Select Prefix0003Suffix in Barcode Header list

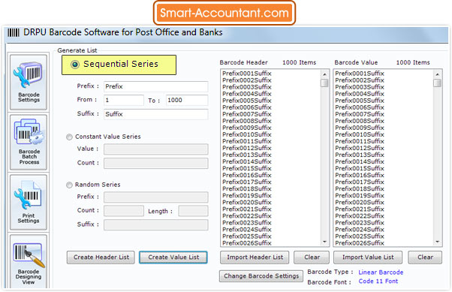tap(247, 87)
